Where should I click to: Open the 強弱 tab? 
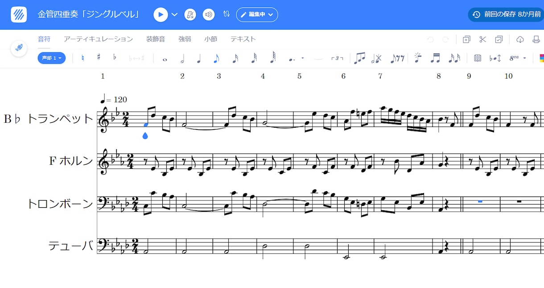(185, 39)
